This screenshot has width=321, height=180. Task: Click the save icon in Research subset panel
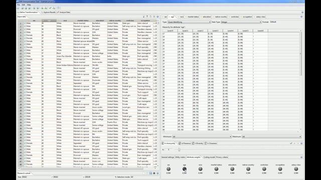150,173
